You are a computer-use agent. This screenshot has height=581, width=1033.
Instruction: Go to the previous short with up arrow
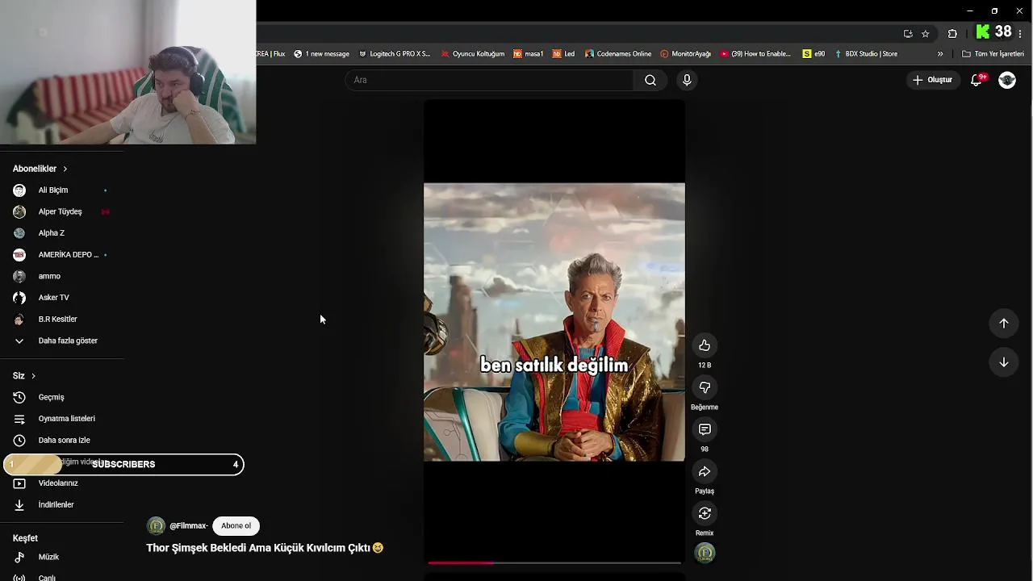coord(1004,324)
